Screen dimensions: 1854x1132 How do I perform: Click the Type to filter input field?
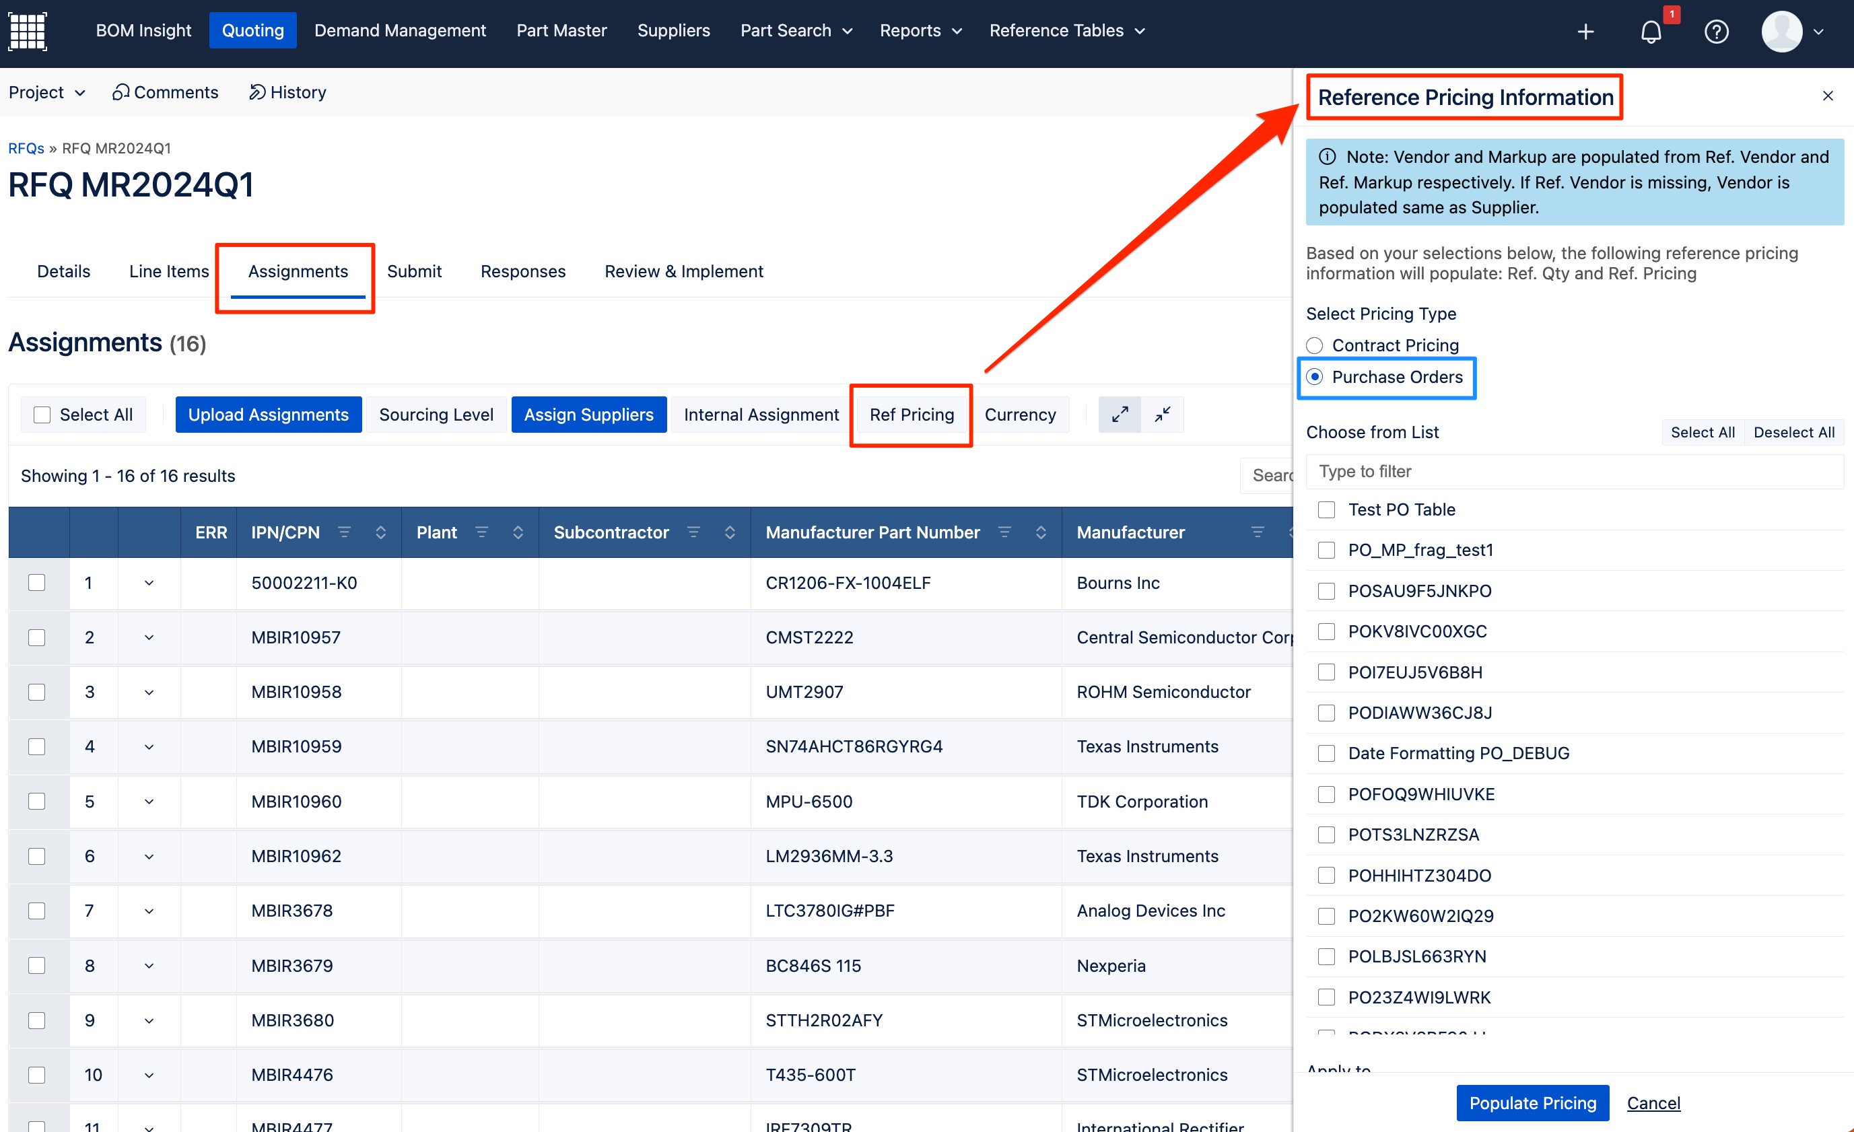(1574, 471)
